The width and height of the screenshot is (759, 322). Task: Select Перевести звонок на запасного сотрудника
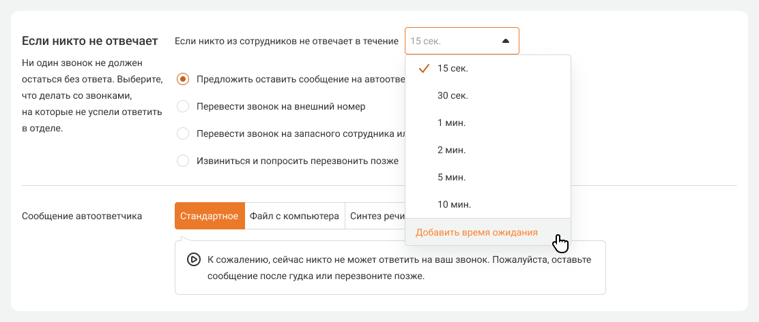tap(183, 133)
